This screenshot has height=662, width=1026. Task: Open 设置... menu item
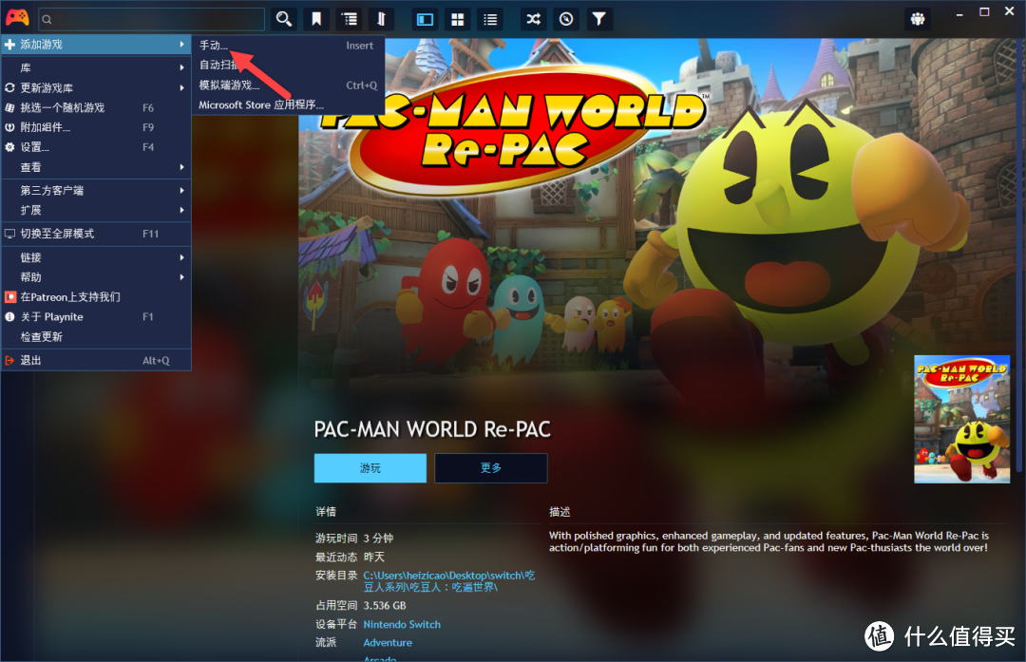pyautogui.click(x=96, y=147)
